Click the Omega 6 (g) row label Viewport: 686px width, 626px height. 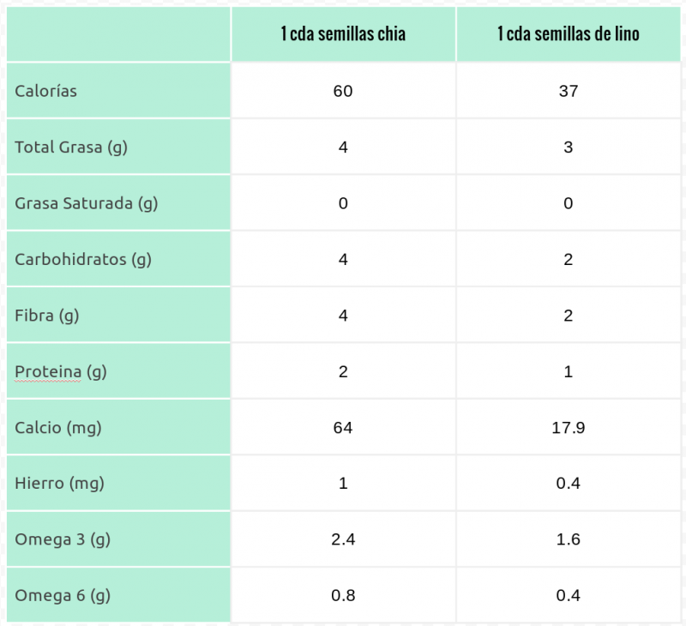[x=63, y=595]
